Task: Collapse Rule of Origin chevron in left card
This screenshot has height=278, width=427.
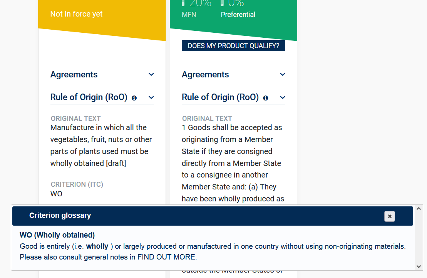Action: tap(151, 98)
